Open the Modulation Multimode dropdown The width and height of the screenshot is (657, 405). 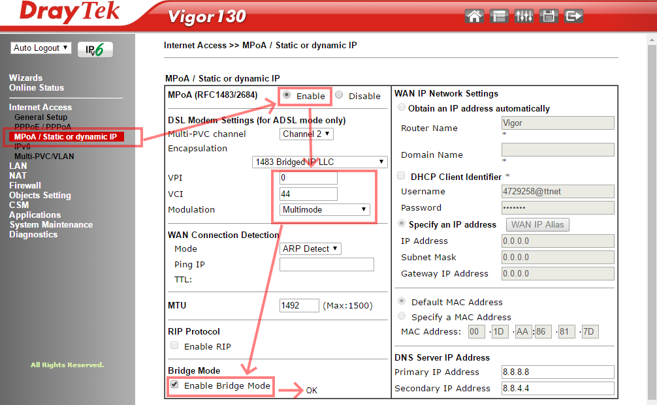pyautogui.click(x=324, y=209)
